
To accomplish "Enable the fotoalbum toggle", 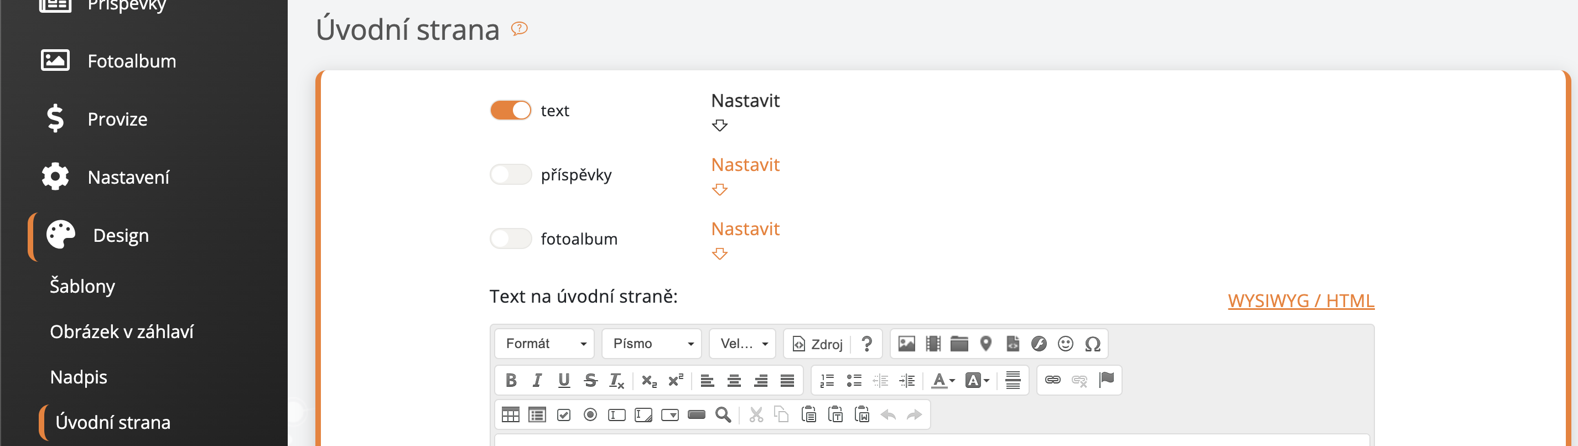I will click(510, 239).
